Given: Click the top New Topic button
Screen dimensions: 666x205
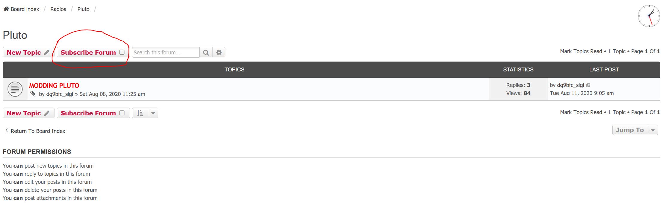Looking at the screenshot, I should click(28, 53).
